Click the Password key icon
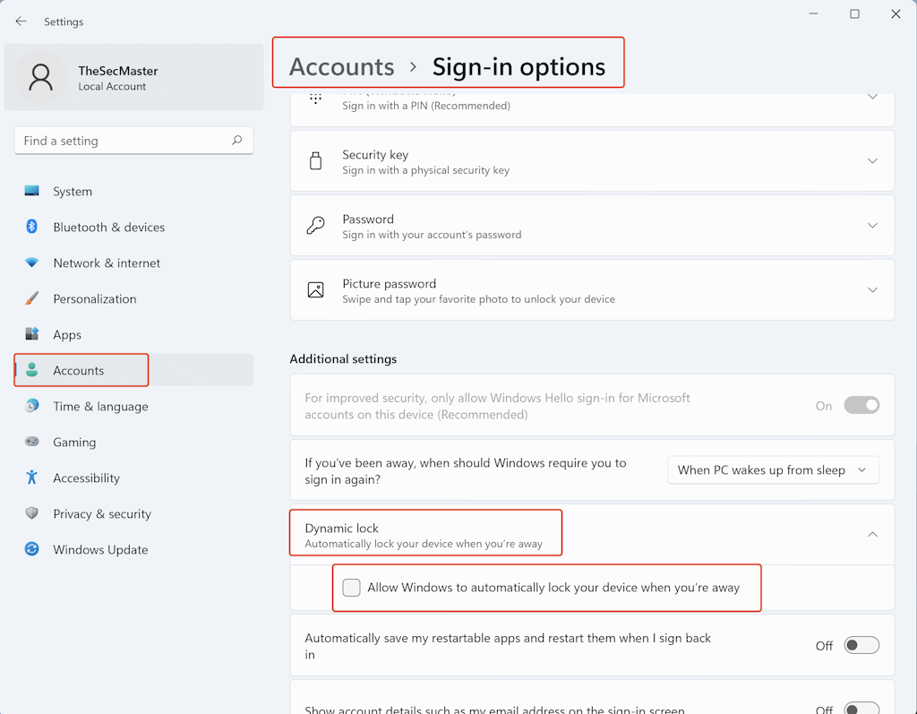 [x=315, y=226]
